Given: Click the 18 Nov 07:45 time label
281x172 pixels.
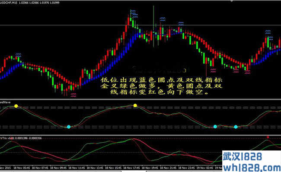Looking at the screenshot, I should pos(40,168).
